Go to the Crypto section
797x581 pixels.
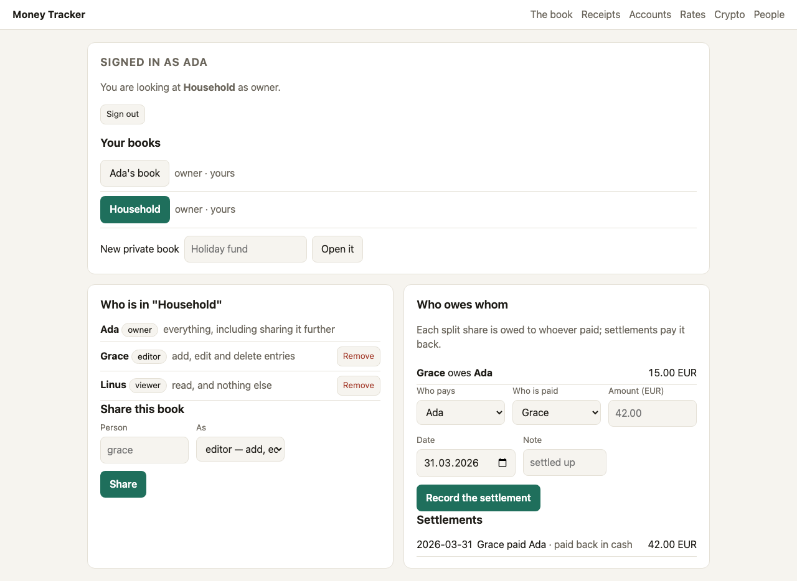[729, 14]
